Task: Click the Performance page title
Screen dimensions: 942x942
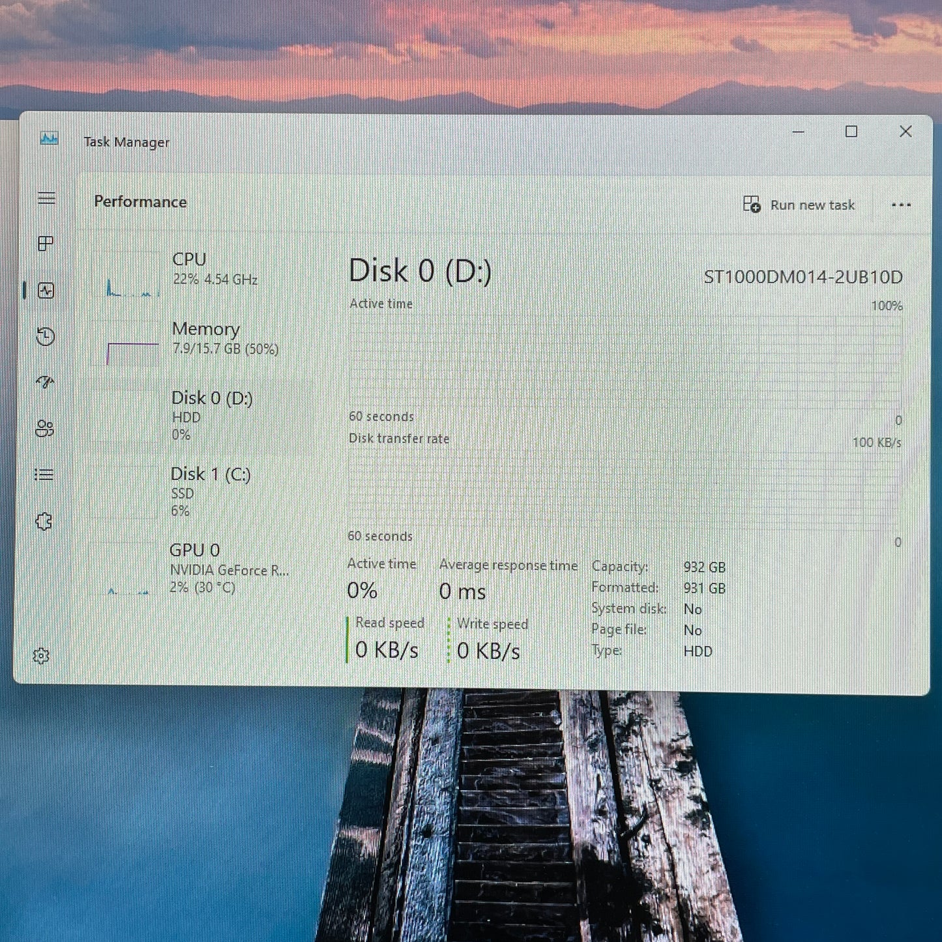Action: [140, 201]
